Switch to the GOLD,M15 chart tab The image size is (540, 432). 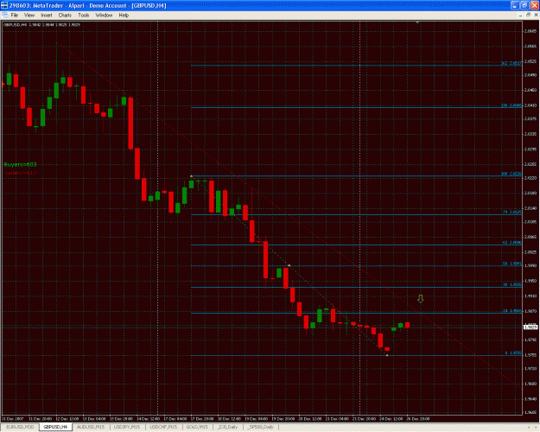pos(197,427)
